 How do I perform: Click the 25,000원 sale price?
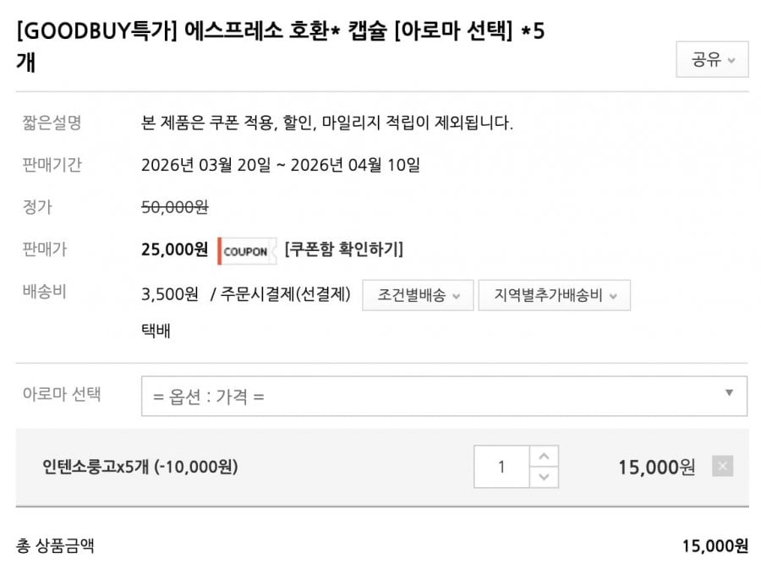[174, 249]
